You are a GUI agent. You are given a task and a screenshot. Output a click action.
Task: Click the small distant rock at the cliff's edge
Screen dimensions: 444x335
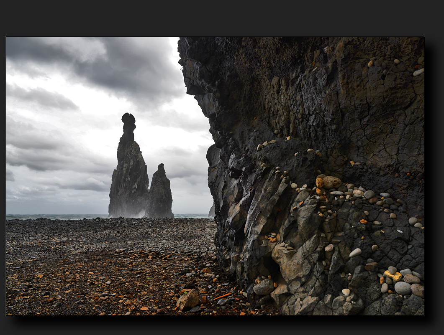[212, 211]
